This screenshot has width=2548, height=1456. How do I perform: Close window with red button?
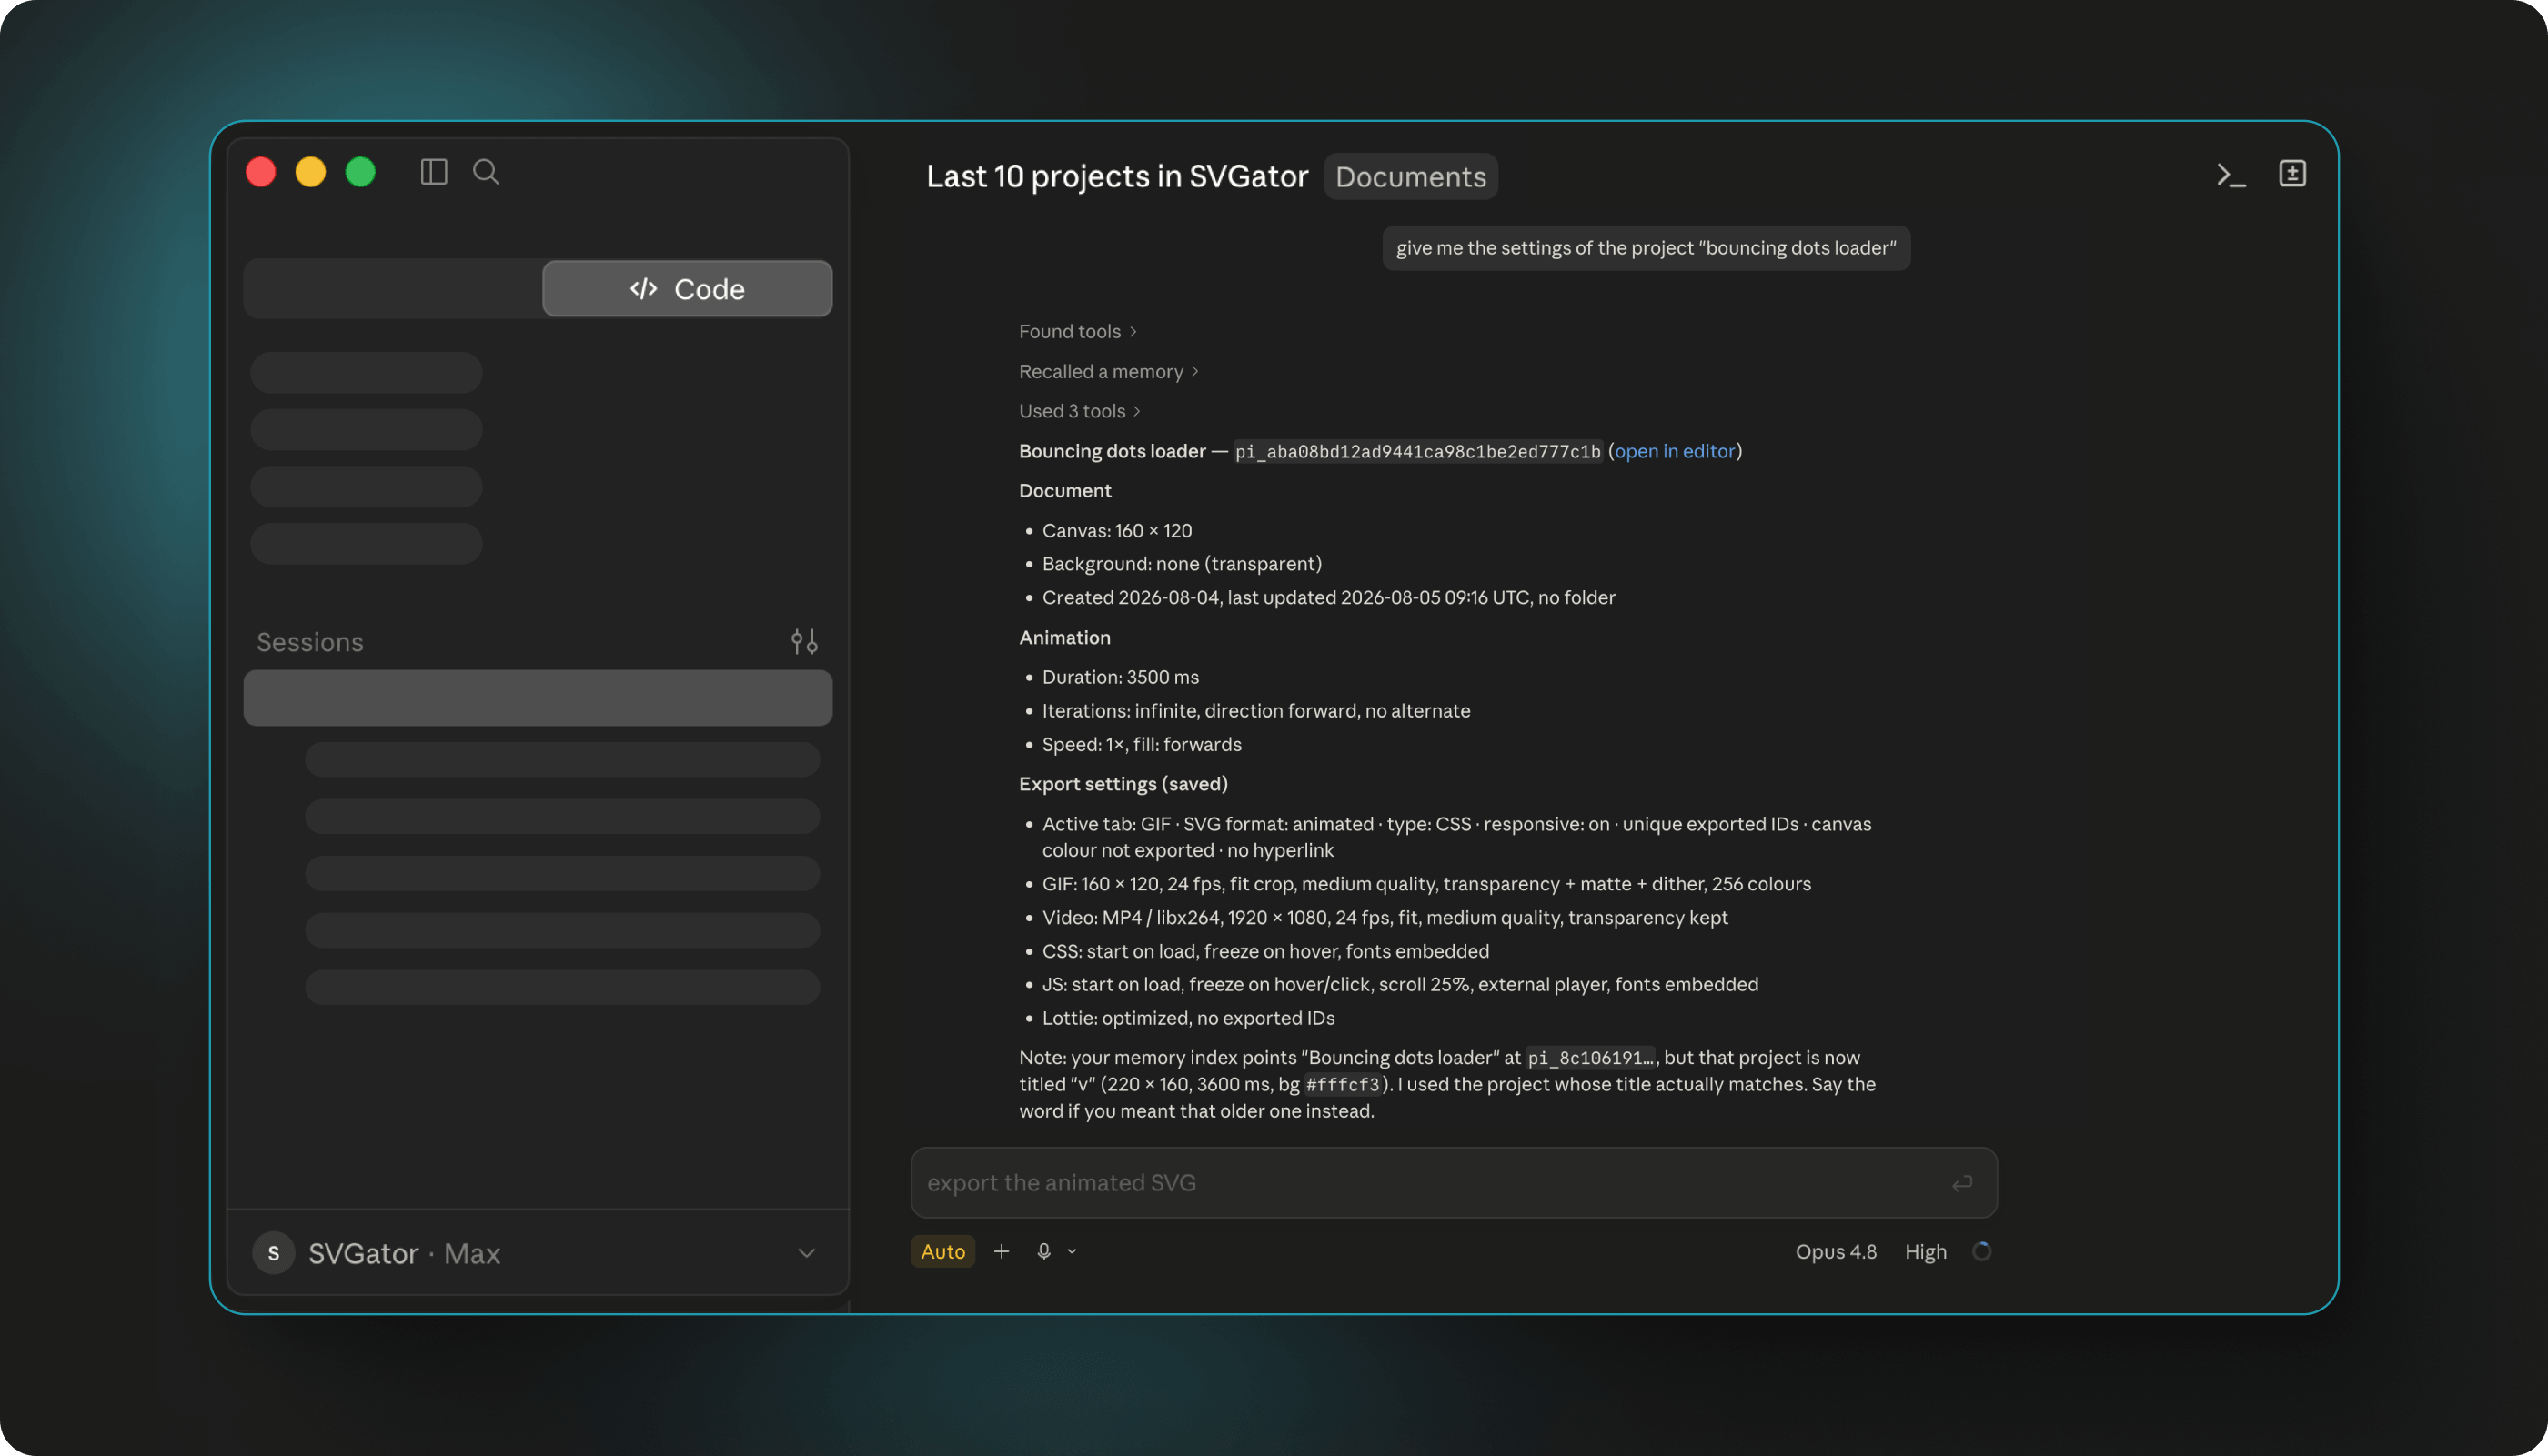(x=261, y=172)
